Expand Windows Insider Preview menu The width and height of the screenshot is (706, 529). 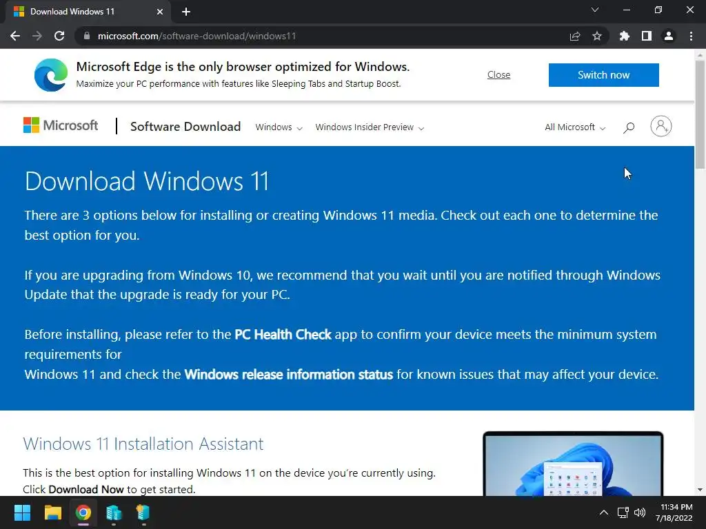click(370, 127)
